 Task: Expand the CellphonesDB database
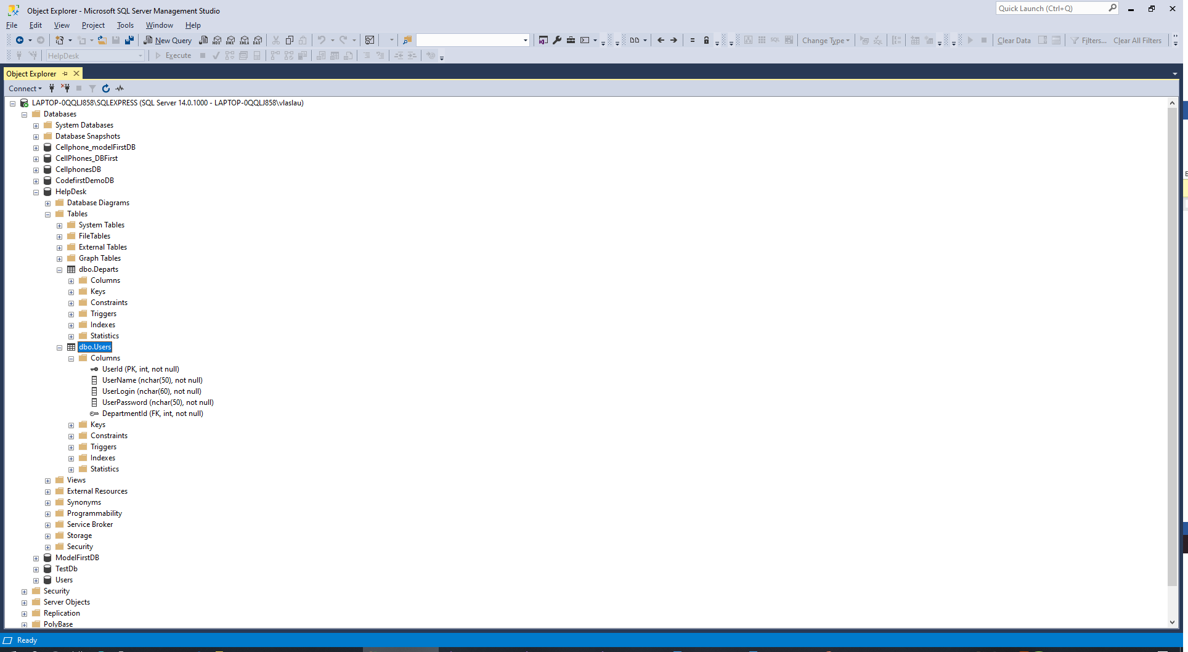tap(36, 170)
